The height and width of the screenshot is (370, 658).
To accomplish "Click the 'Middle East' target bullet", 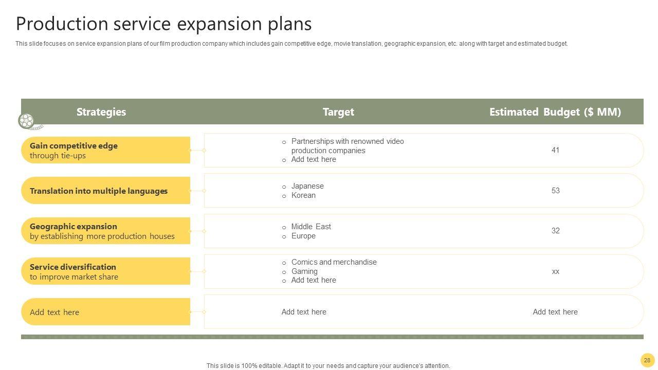I will coord(311,227).
